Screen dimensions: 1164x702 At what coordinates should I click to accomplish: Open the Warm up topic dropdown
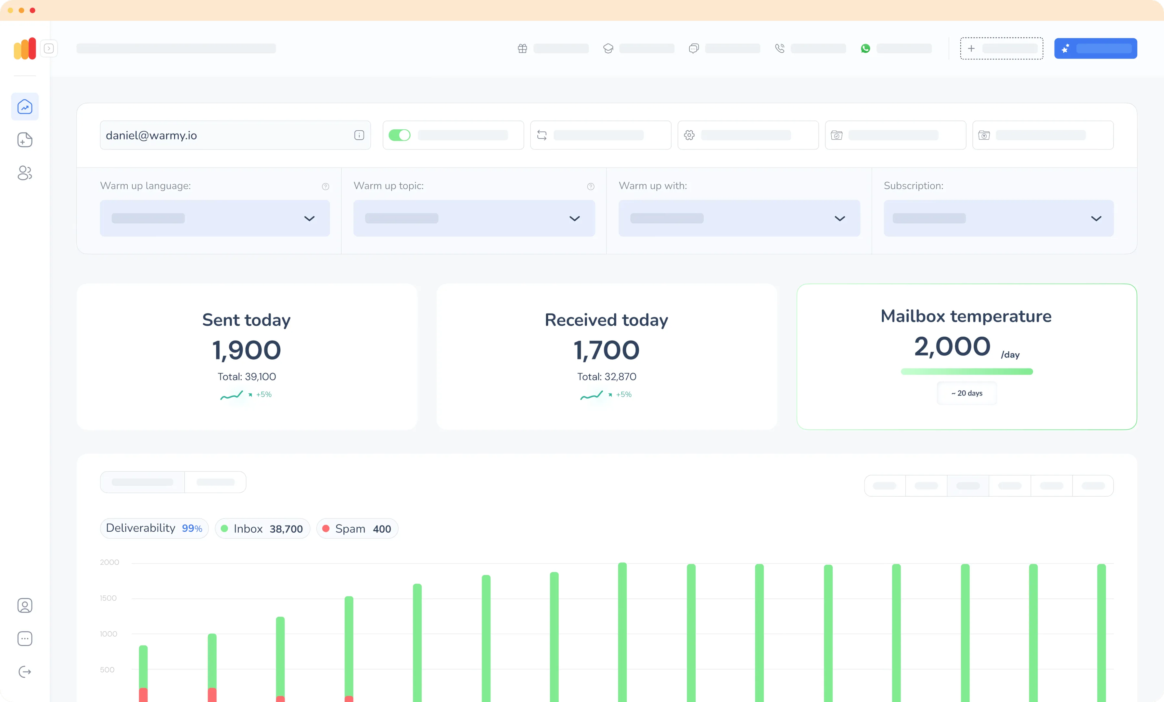pos(474,218)
